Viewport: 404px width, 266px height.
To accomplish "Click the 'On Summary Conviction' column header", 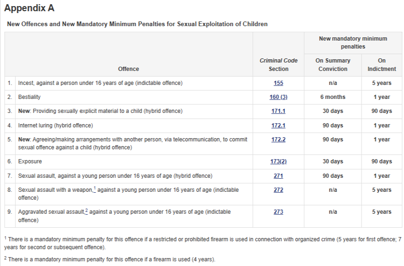I will click(333, 65).
